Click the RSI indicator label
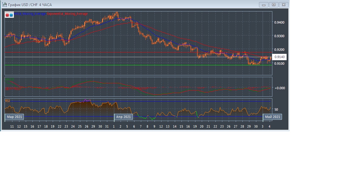This screenshot has height=196, width=349. (x=7, y=101)
